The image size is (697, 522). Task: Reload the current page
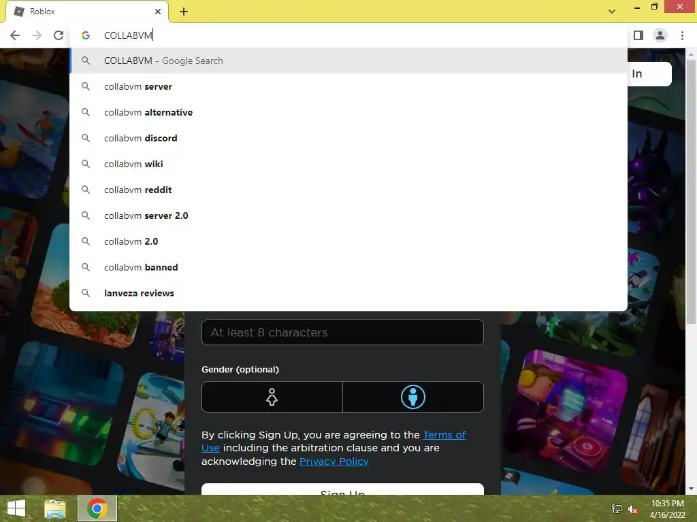59,35
